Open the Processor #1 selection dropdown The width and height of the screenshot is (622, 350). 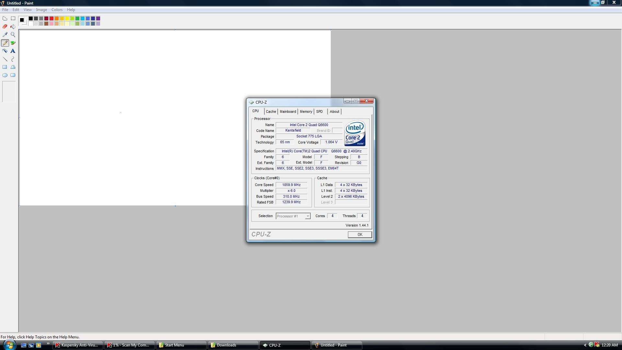pyautogui.click(x=293, y=216)
